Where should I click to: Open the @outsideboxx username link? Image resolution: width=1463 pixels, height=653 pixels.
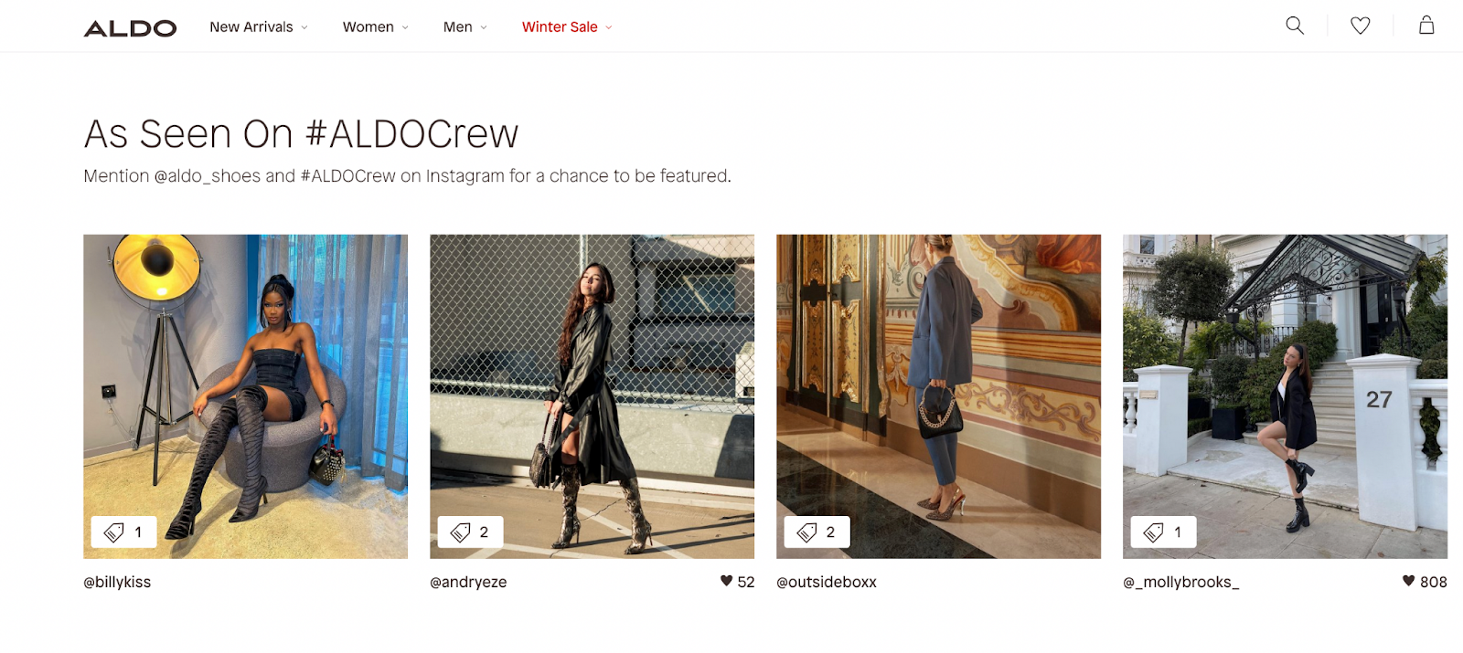coord(827,582)
